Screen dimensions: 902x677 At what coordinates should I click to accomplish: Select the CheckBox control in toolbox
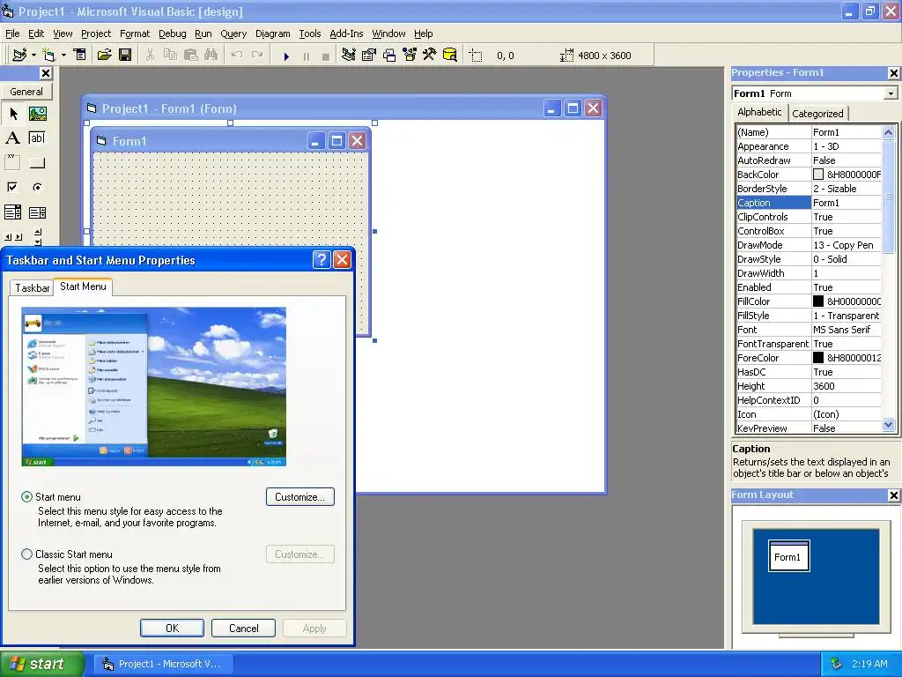[13, 188]
